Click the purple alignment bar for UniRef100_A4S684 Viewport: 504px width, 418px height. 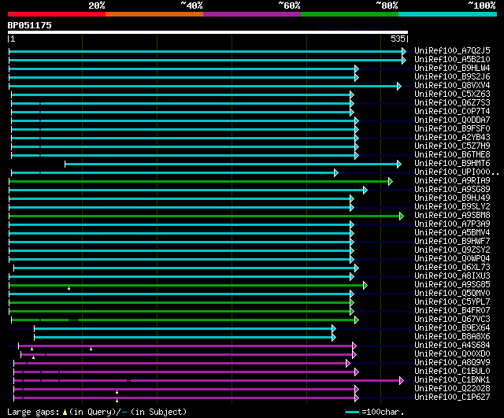click(x=187, y=346)
